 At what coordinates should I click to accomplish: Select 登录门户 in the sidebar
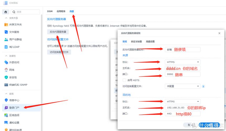tap(14, 107)
